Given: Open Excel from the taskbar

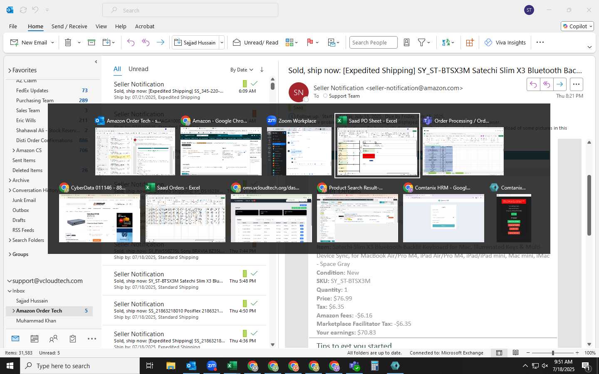Looking at the screenshot, I should pos(232,366).
